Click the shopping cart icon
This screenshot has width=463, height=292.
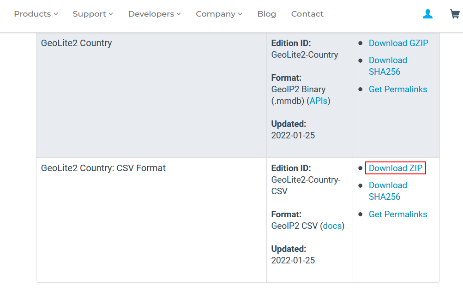(454, 14)
